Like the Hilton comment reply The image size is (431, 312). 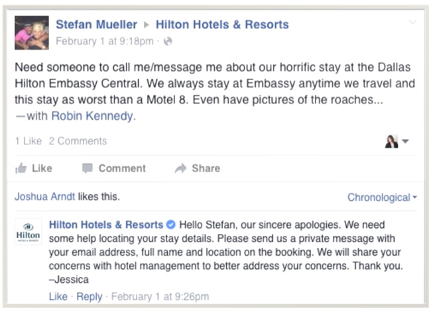tap(58, 296)
